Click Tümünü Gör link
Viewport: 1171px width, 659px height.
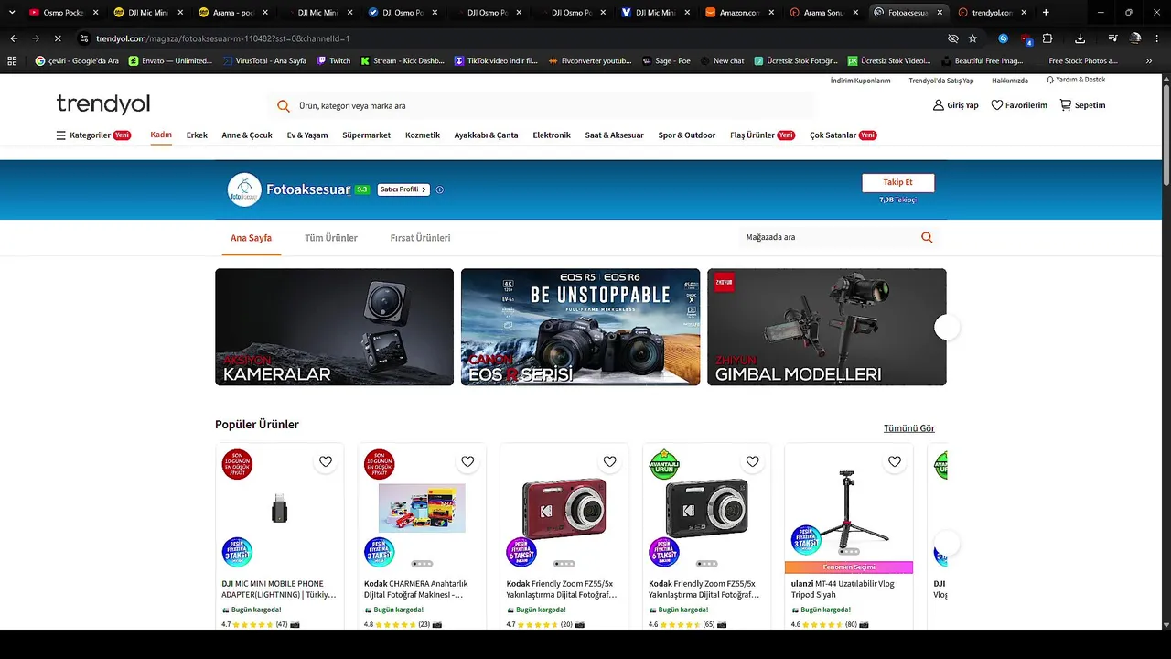tap(909, 428)
